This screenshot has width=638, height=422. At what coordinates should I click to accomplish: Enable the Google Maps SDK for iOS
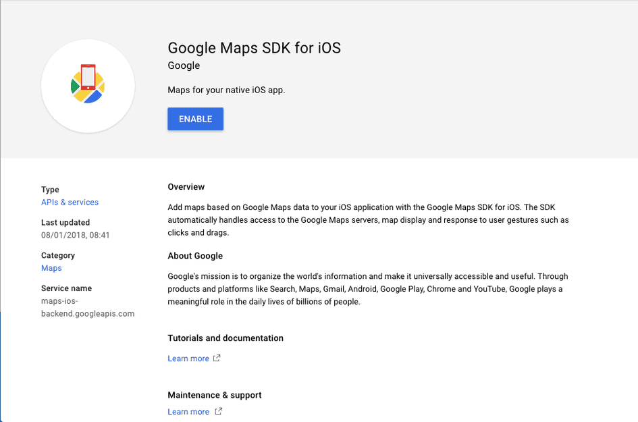click(195, 119)
